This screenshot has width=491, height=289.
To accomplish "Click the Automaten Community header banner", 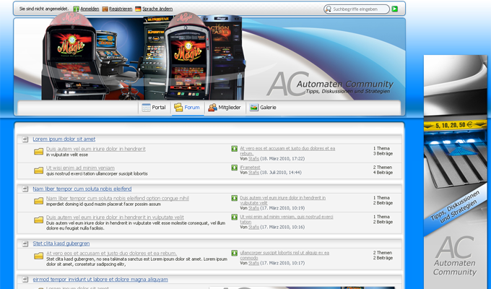I will click(x=209, y=59).
